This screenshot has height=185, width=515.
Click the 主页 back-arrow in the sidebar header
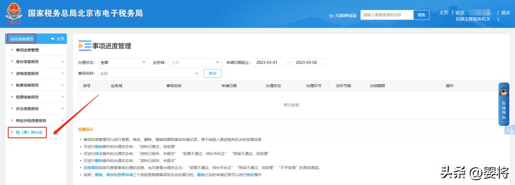[58, 39]
